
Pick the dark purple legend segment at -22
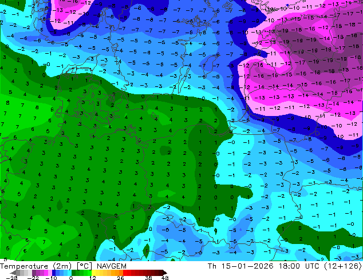[34, 273]
